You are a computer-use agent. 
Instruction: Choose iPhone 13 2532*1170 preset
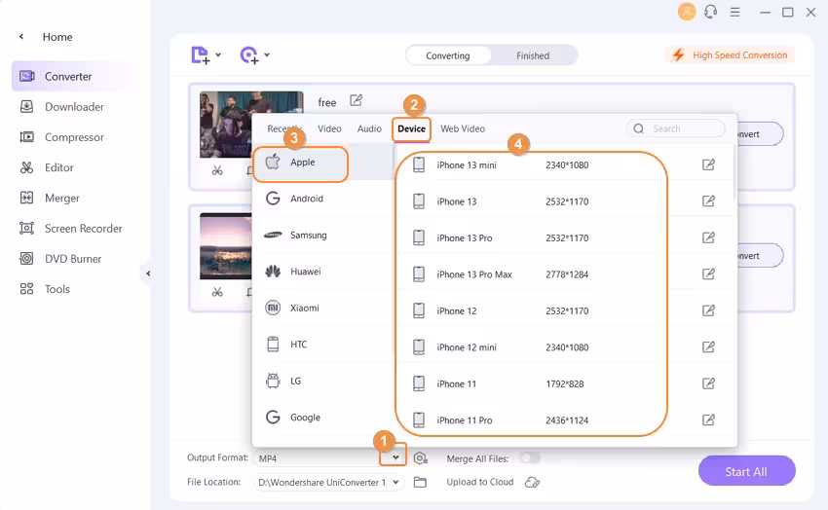coord(564,201)
